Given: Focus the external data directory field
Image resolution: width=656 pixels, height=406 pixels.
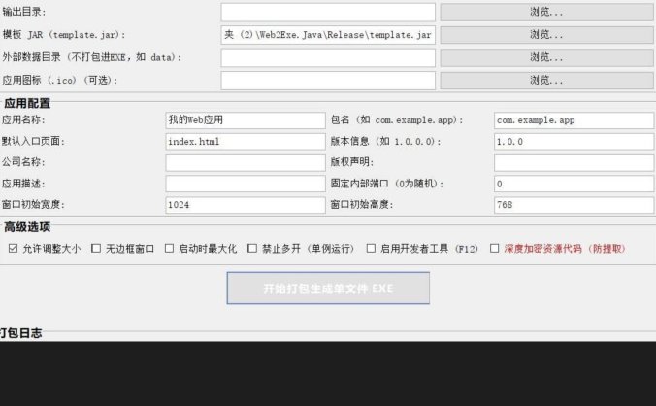Looking at the screenshot, I should (328, 57).
